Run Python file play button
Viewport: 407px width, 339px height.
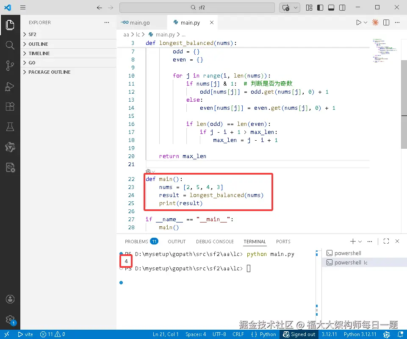pos(359,22)
